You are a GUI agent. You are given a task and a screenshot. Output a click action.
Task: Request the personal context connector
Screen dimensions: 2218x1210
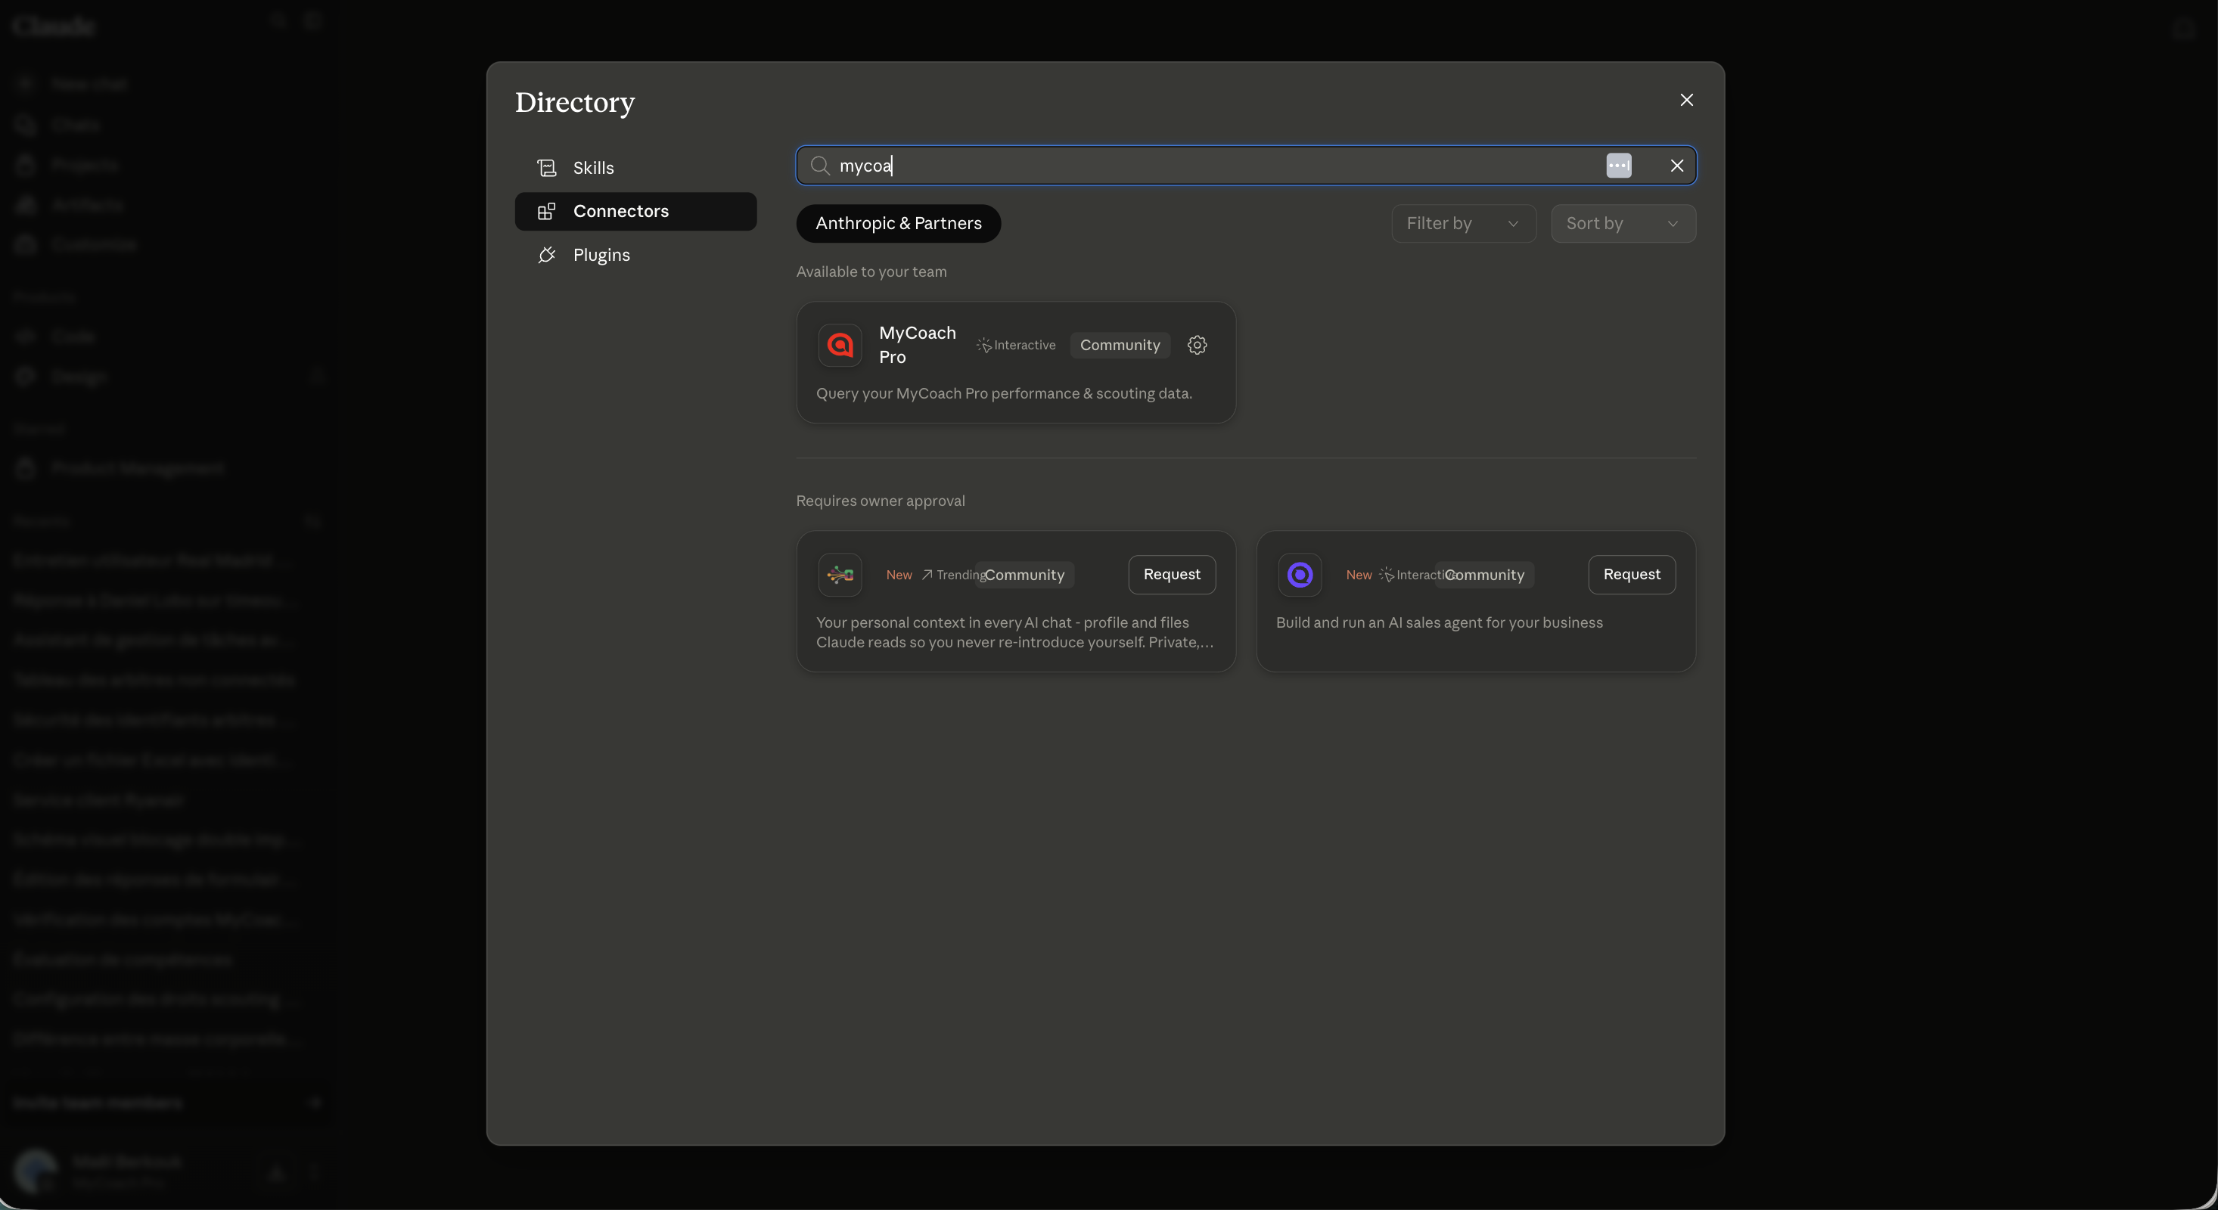coord(1171,574)
